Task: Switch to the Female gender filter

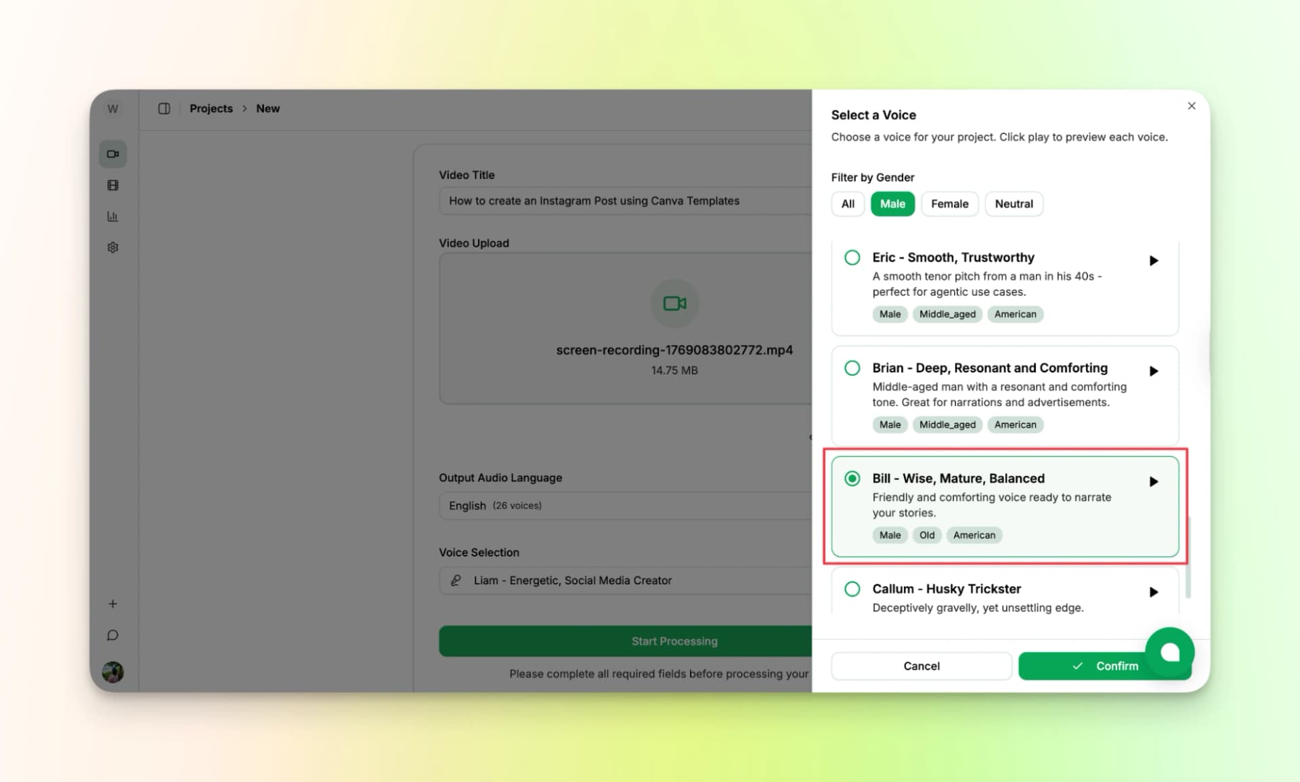Action: (x=949, y=204)
